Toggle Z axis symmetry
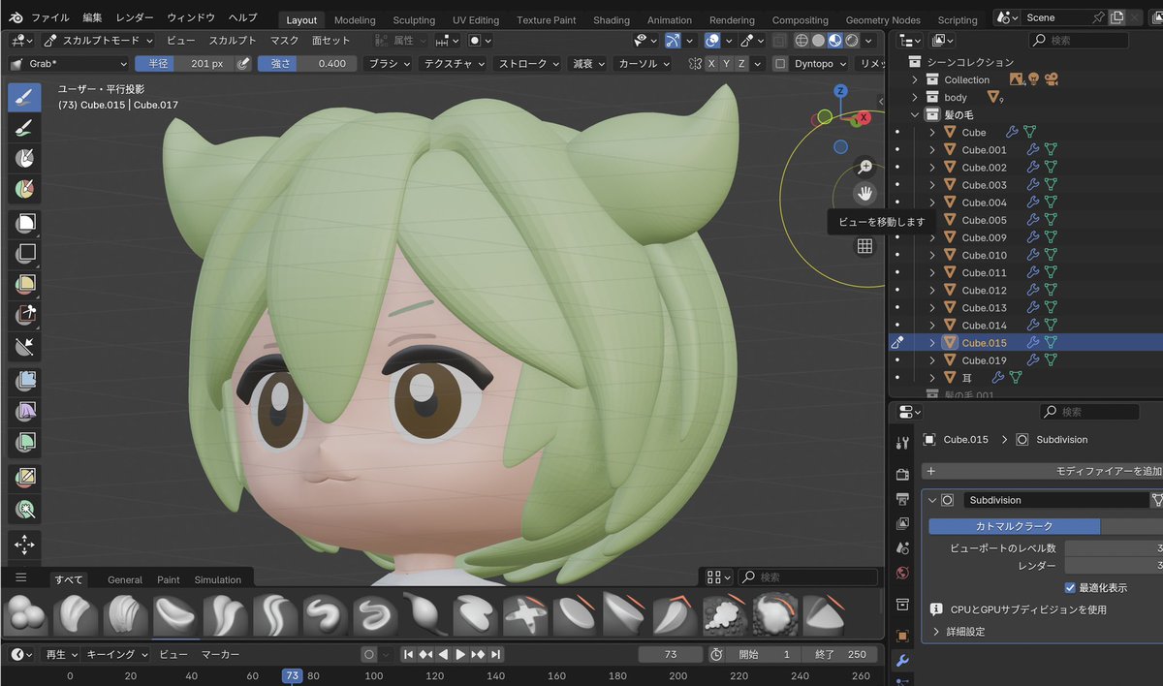1163x686 pixels. click(x=741, y=63)
